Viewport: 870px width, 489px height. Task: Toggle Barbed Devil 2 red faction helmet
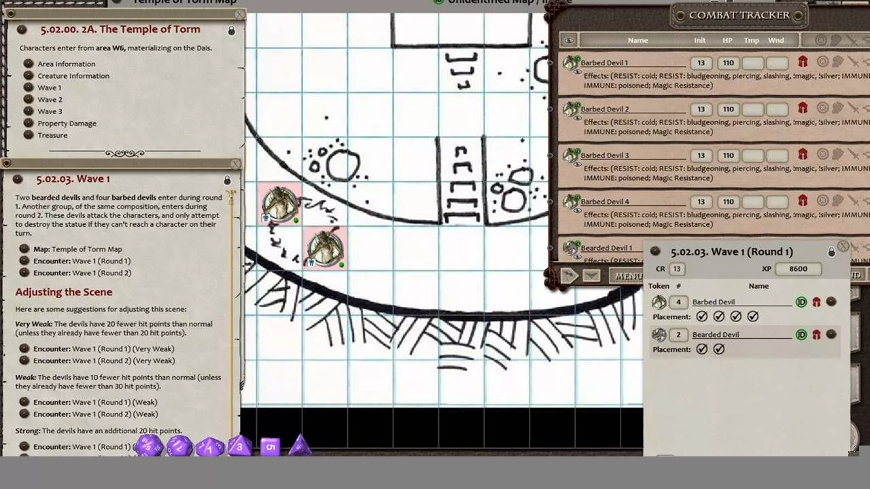click(803, 109)
